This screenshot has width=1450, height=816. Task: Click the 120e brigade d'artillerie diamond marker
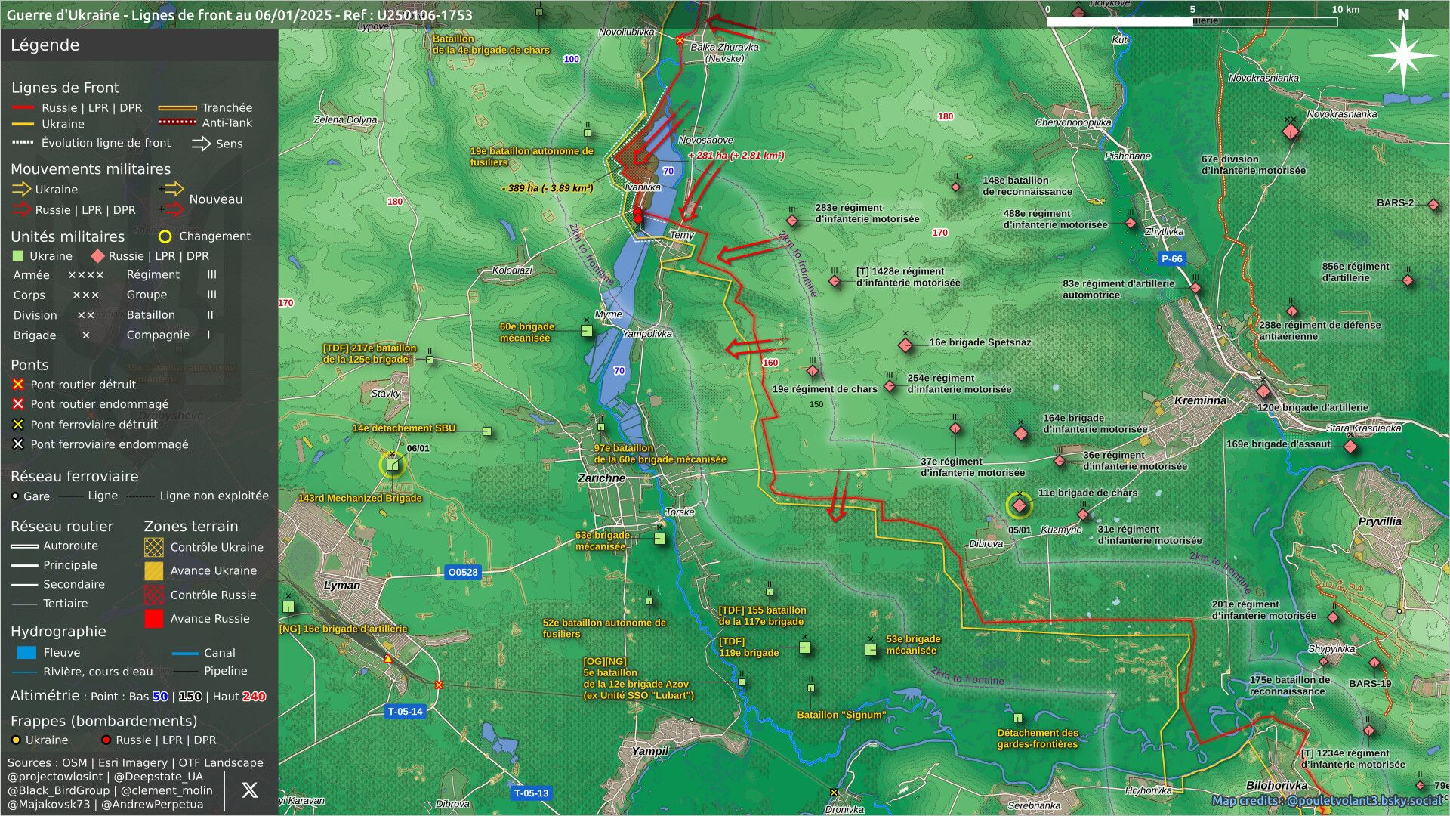click(1263, 391)
